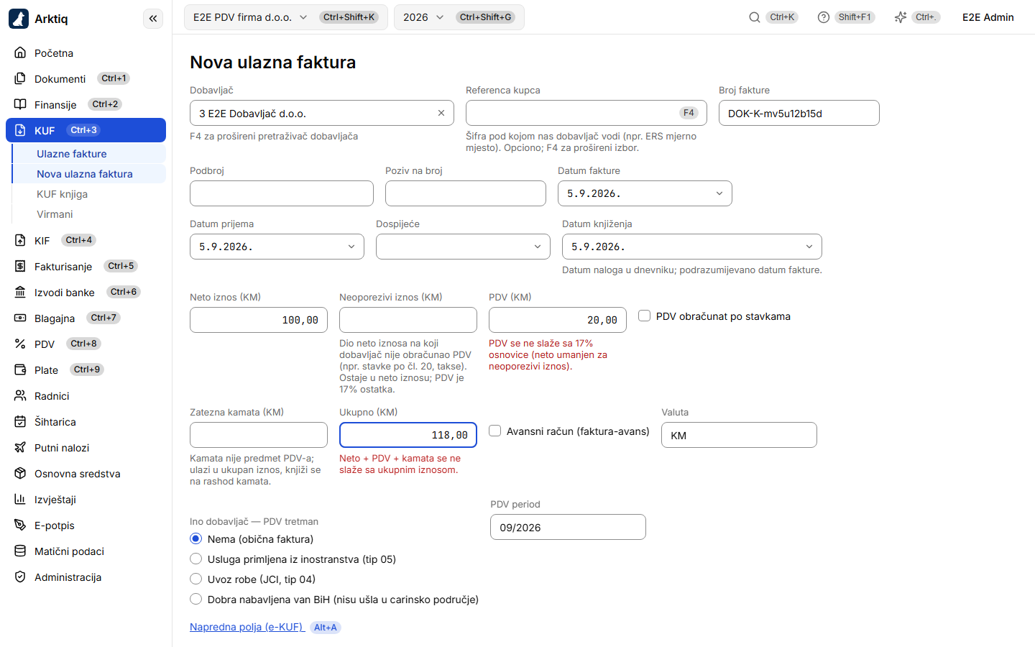Screen dimensions: 1035x647
Task: Click the Putni nalozi plane icon
Action: pos(20,447)
